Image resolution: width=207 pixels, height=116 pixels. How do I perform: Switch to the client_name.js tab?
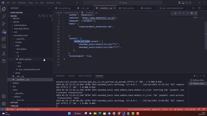pos(128,8)
